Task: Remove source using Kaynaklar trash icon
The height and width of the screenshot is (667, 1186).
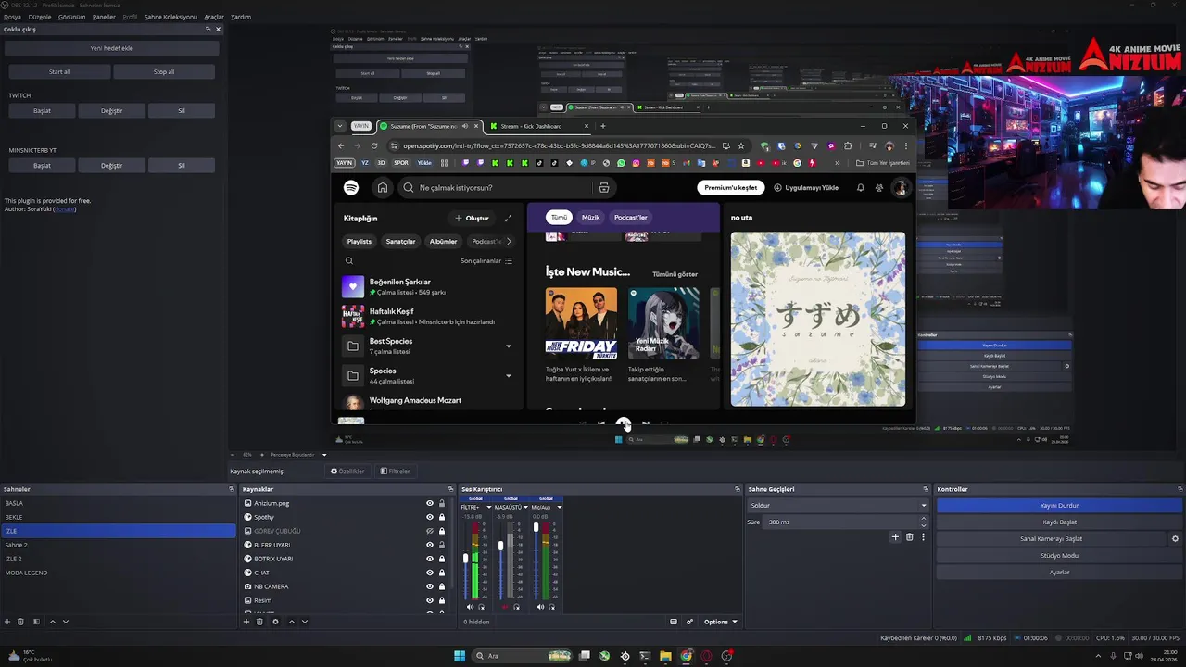Action: click(260, 622)
